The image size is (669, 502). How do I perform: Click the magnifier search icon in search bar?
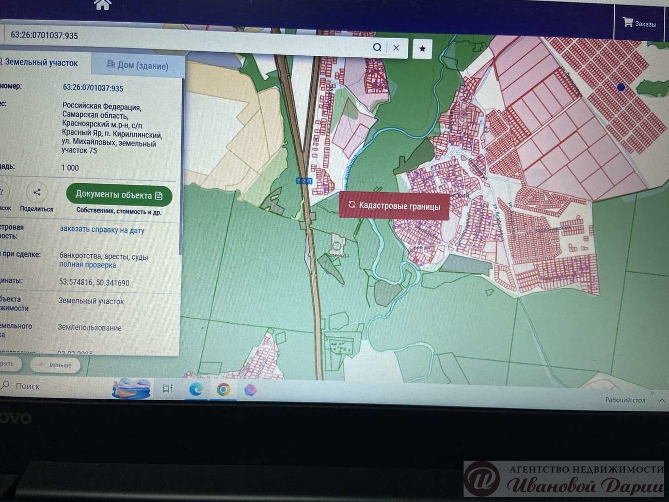pos(377,48)
